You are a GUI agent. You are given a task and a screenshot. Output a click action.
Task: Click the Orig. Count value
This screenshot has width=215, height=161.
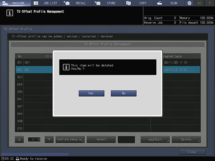coord(175,18)
